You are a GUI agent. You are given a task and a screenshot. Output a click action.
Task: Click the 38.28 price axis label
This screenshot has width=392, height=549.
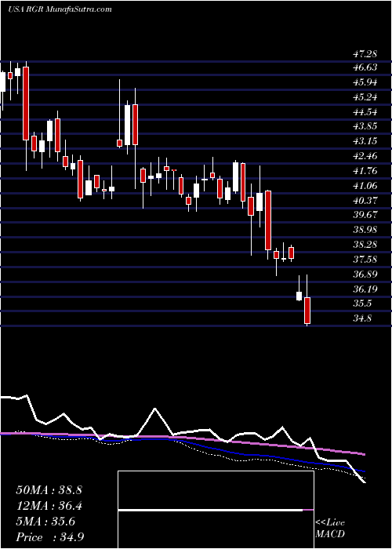365,245
